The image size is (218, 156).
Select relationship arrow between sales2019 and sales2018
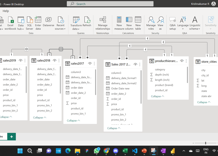(26, 49)
